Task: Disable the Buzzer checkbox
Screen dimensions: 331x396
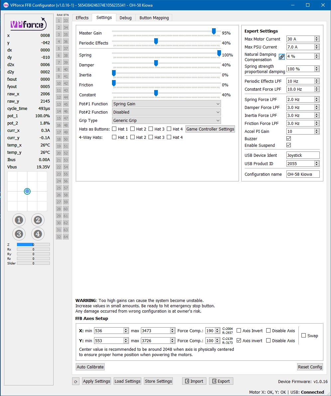Action: coord(289,139)
